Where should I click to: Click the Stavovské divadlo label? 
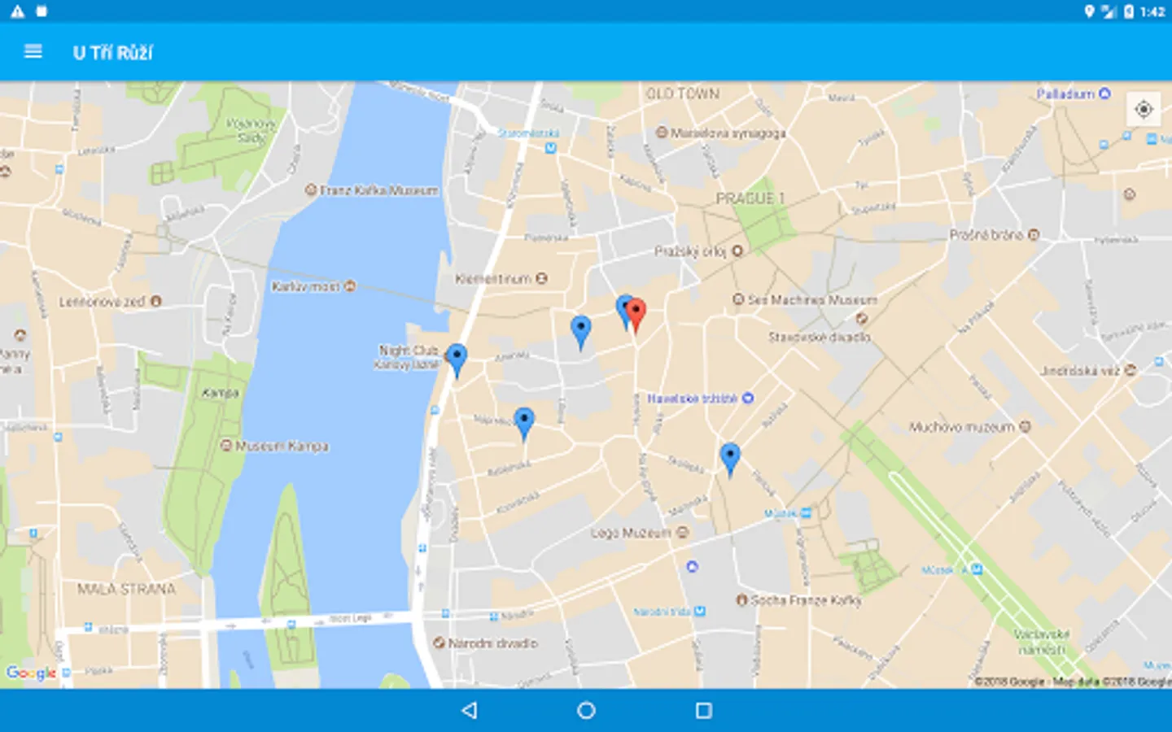pyautogui.click(x=820, y=336)
